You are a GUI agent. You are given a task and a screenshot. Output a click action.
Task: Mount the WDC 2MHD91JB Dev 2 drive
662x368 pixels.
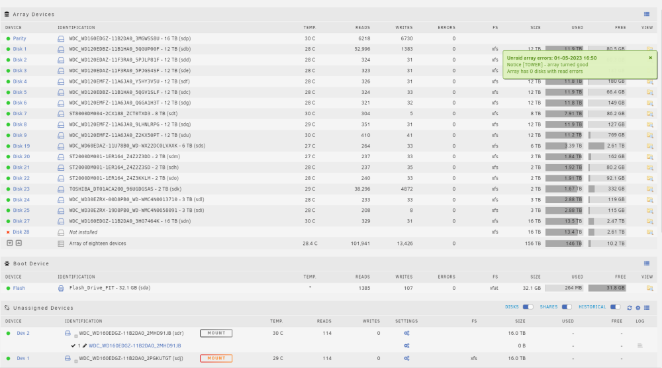[x=216, y=334]
